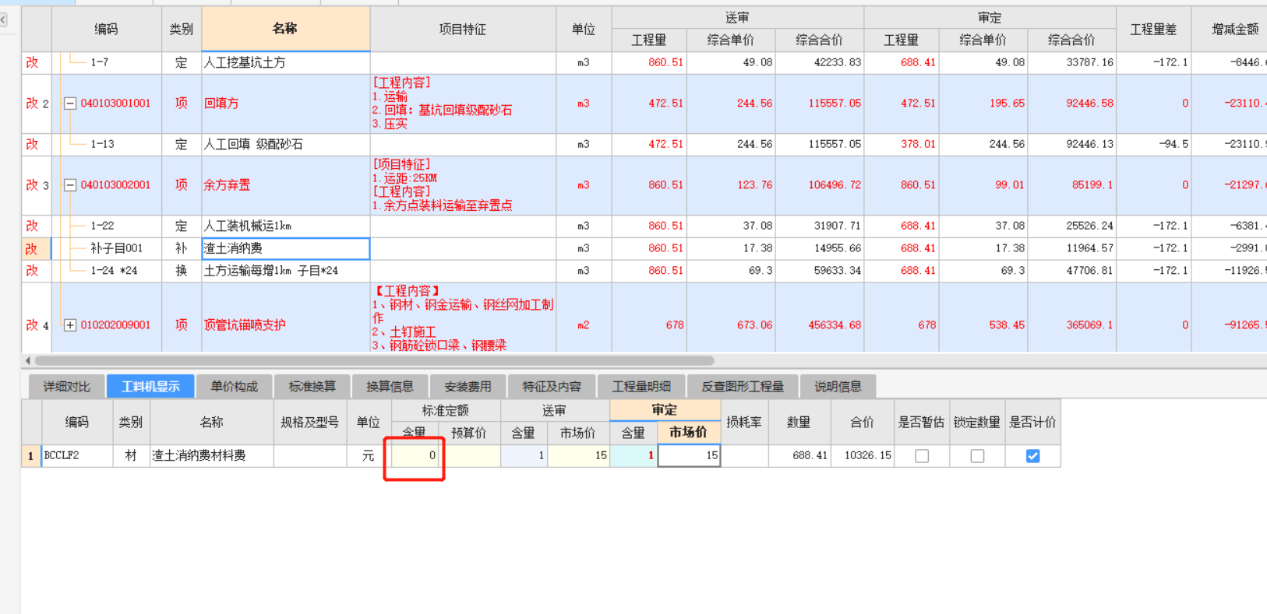Click the 数量 value 688.41 in lower table
1267x614 pixels.
coord(799,455)
